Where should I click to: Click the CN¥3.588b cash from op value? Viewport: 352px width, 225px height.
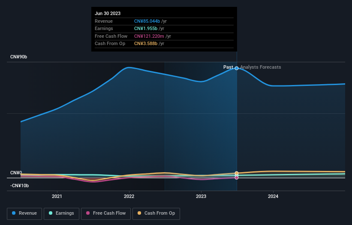[146, 44]
